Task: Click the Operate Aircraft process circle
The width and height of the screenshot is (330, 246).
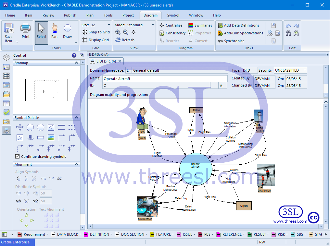Action: 196,169
